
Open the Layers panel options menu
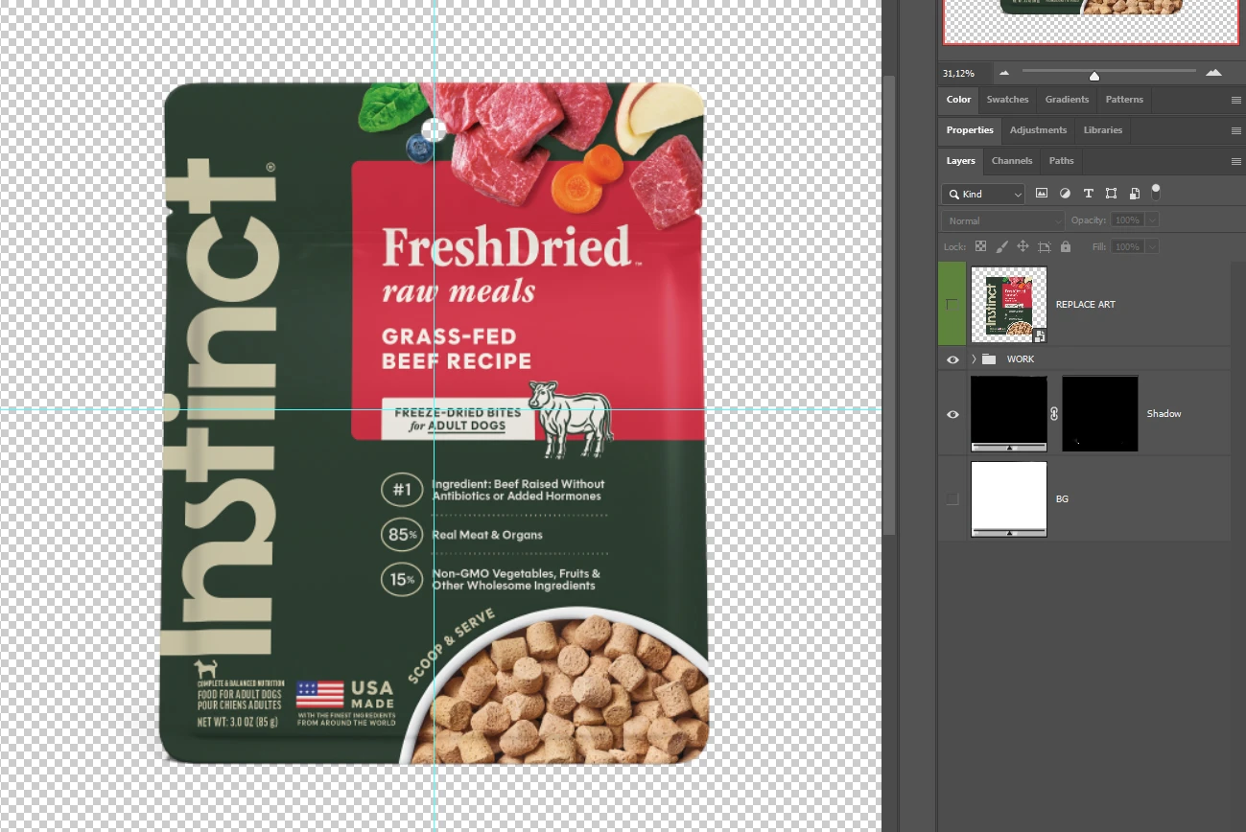[1236, 161]
